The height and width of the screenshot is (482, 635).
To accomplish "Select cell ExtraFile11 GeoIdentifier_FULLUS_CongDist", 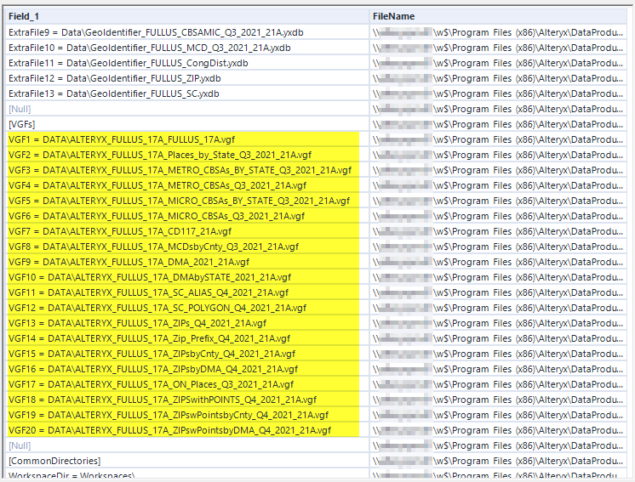I will point(187,63).
